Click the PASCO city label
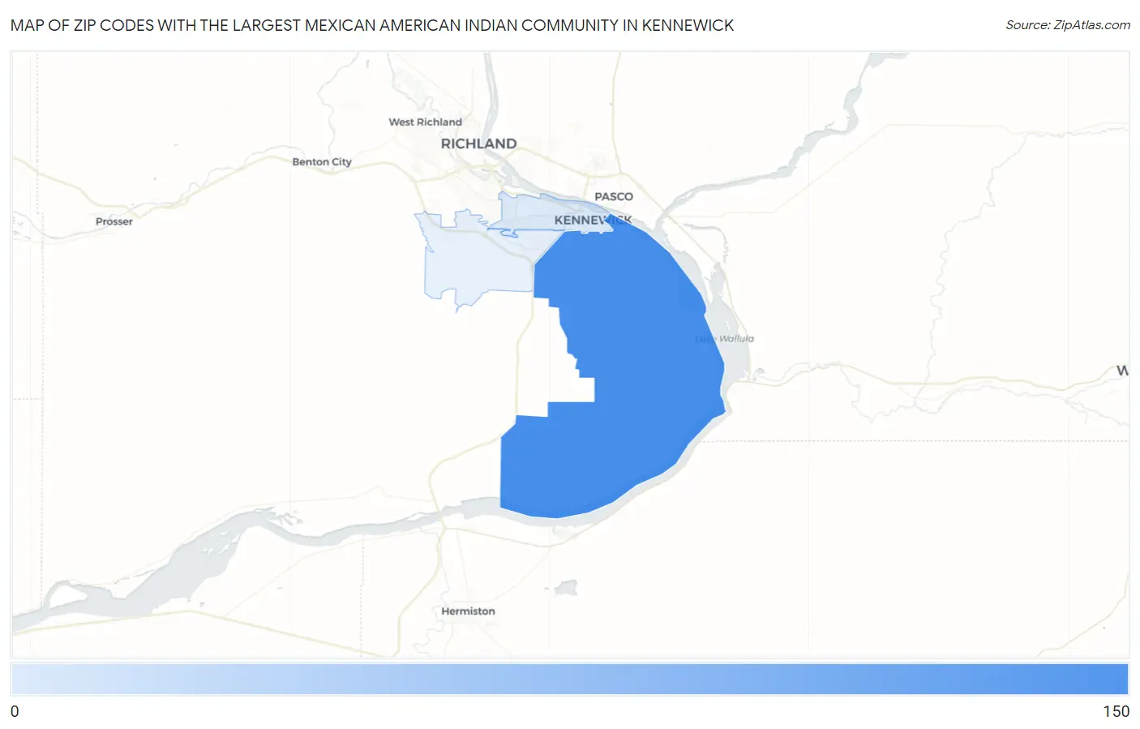Image resolution: width=1140 pixels, height=729 pixels. point(614,196)
